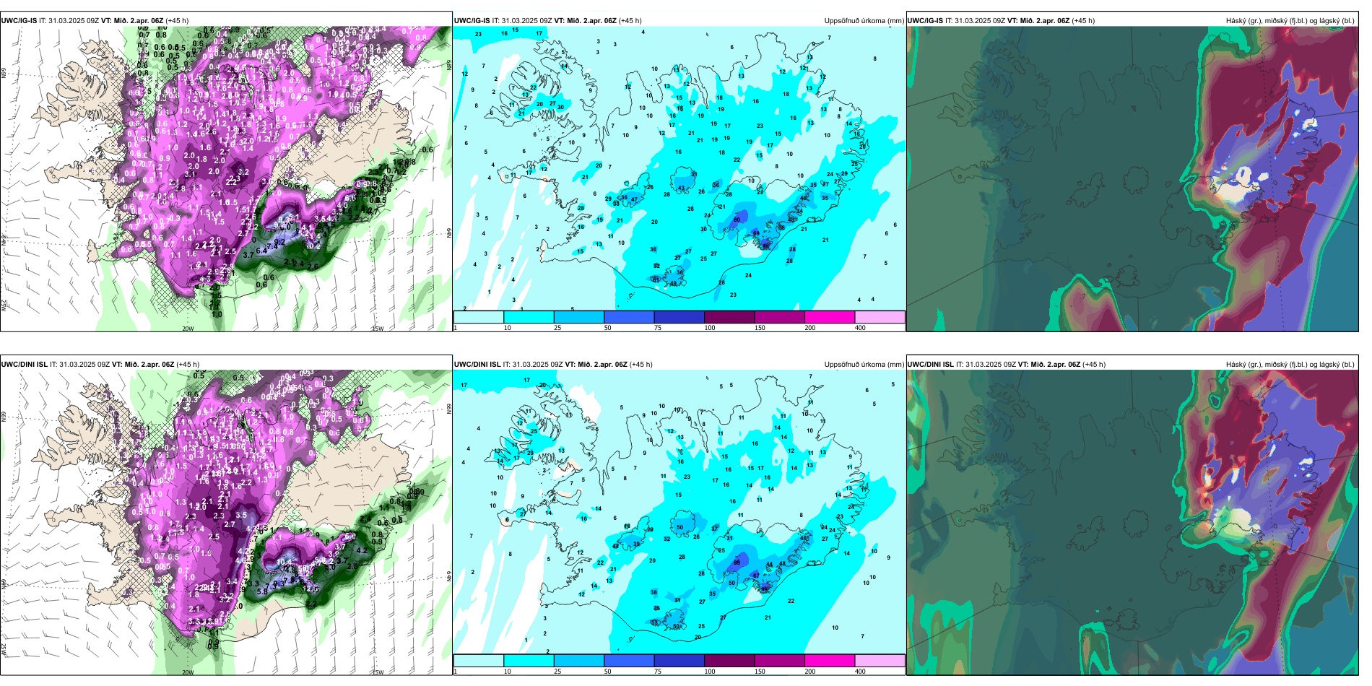The image size is (1372, 686).
Task: Click the "25" tick label in IG-IS legend
Action: [557, 328]
